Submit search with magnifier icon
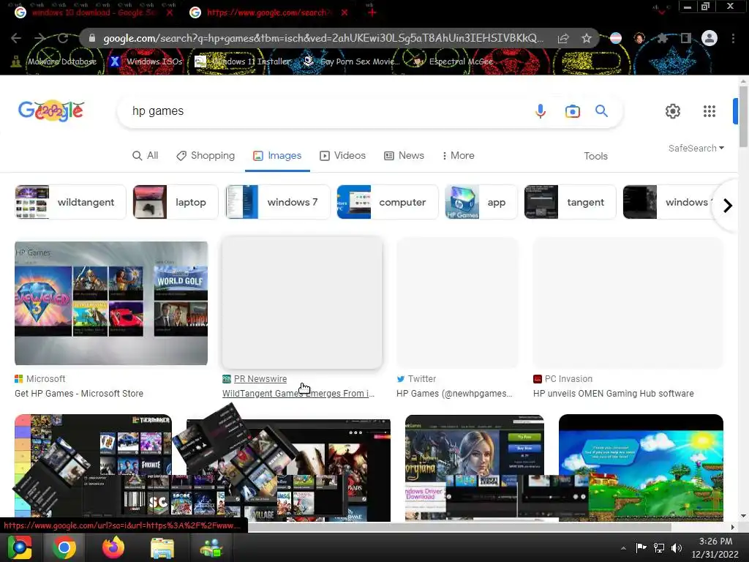749x562 pixels. click(x=601, y=111)
